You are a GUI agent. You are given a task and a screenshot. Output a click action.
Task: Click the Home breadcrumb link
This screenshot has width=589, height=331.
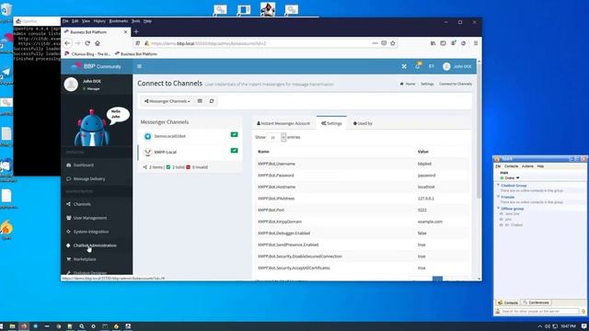tap(408, 84)
